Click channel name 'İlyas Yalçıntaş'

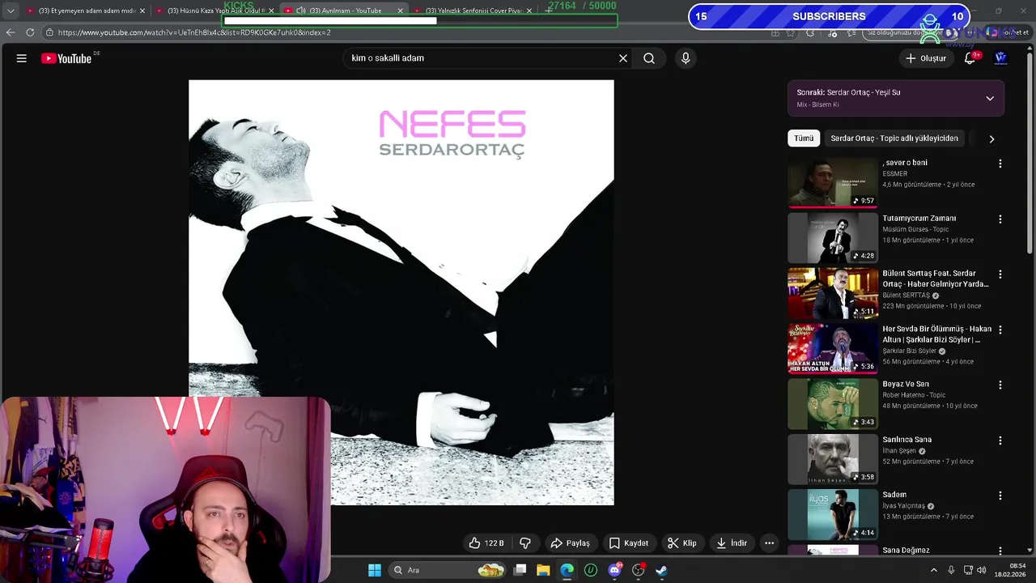(x=903, y=506)
